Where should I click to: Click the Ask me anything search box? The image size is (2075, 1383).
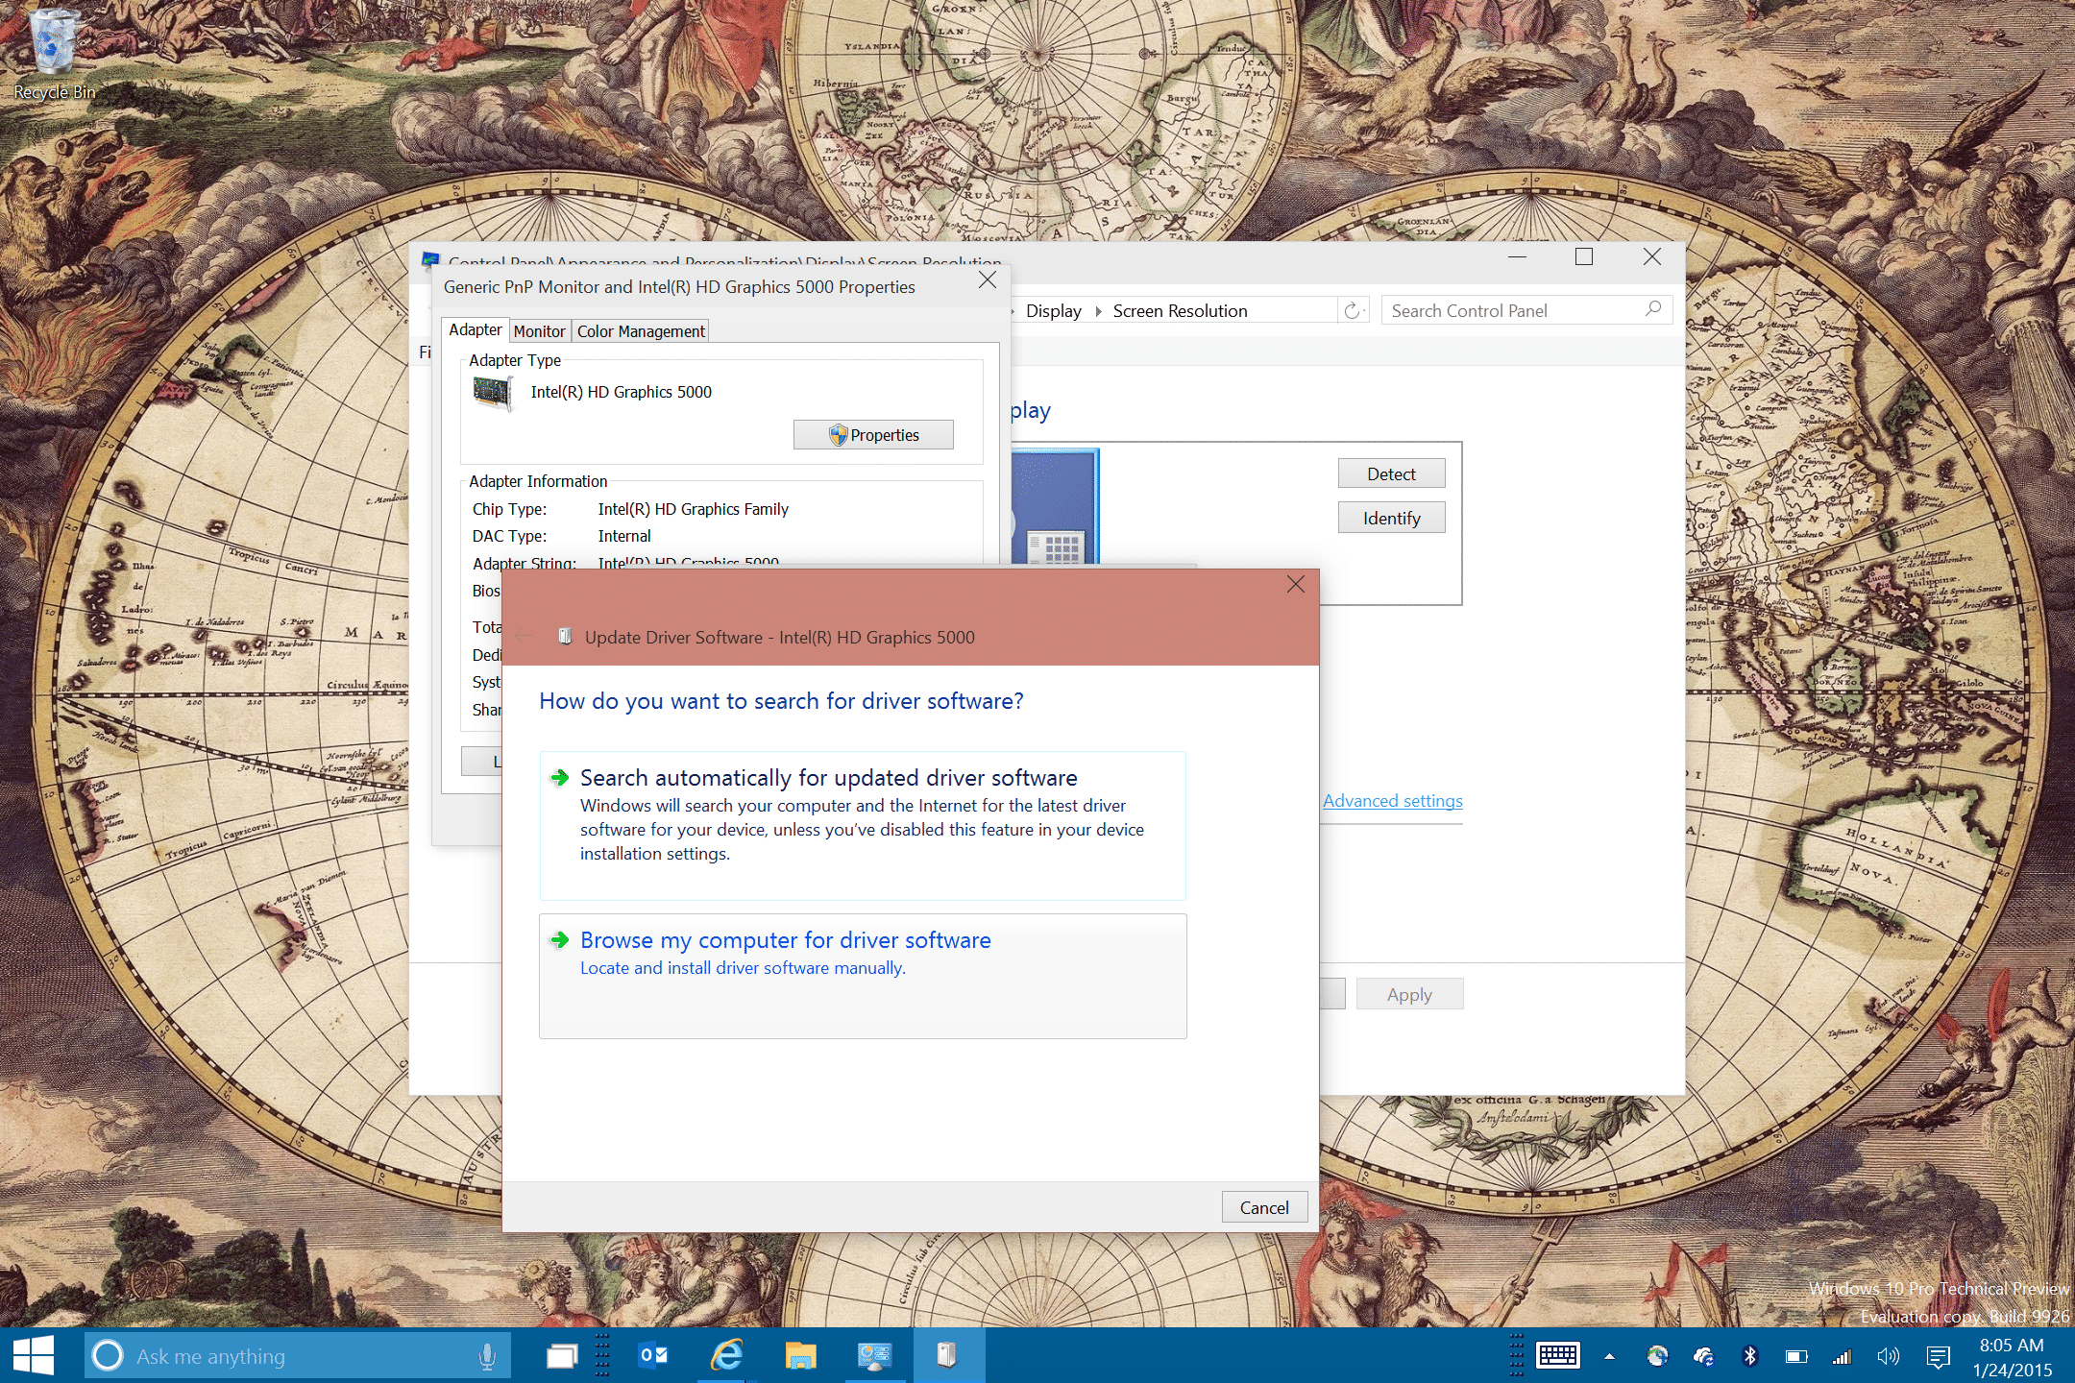[x=298, y=1356]
